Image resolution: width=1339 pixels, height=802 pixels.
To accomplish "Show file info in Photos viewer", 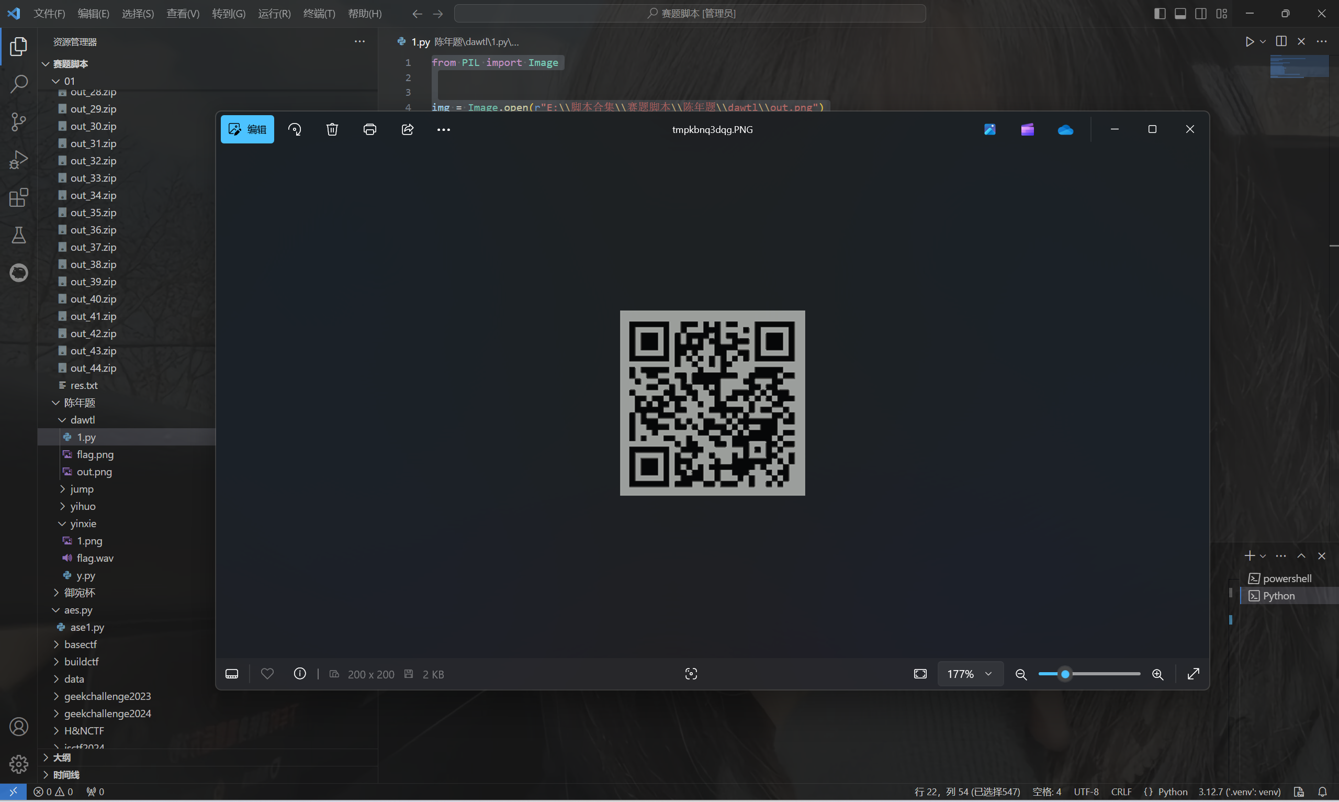I will pyautogui.click(x=300, y=674).
